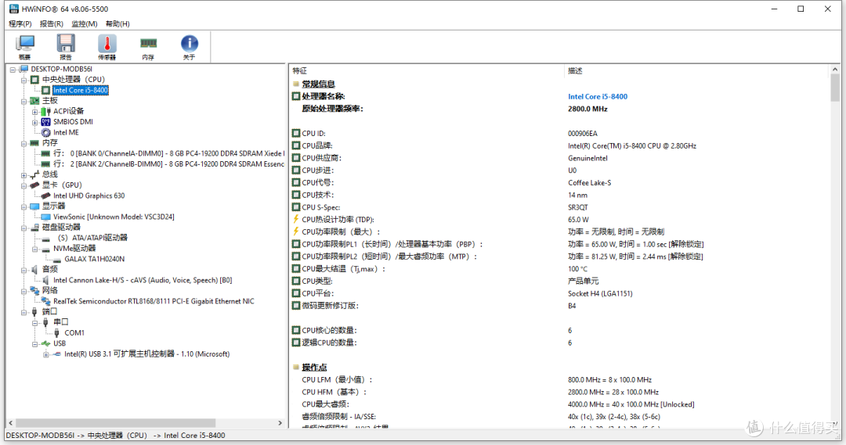This screenshot has width=846, height=445.
Task: Click the CPU S-Spec value SR3QT
Action: pos(578,207)
